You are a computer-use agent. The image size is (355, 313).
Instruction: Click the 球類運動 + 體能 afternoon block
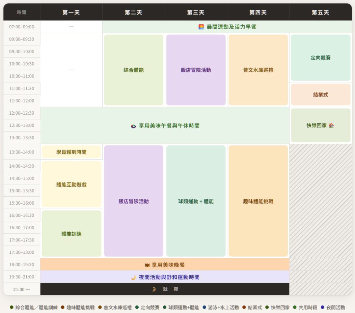tap(196, 201)
